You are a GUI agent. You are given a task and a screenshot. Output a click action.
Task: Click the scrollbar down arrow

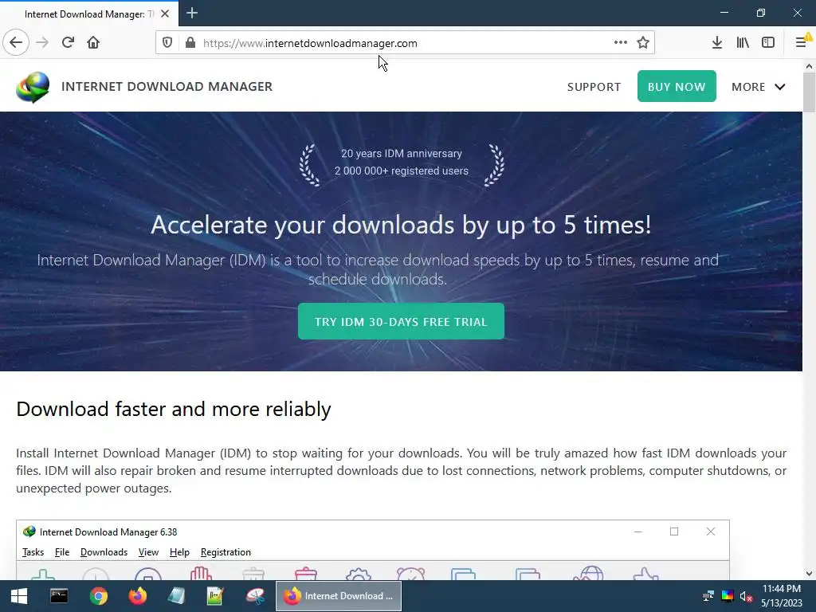point(810,574)
